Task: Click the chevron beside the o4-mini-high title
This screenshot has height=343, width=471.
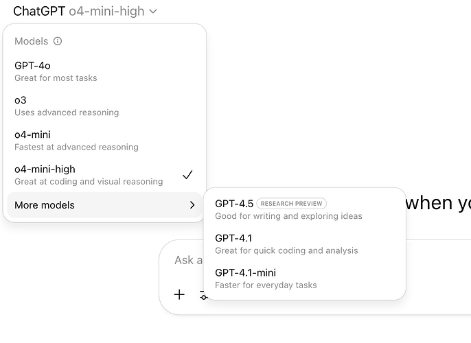Action: click(153, 12)
